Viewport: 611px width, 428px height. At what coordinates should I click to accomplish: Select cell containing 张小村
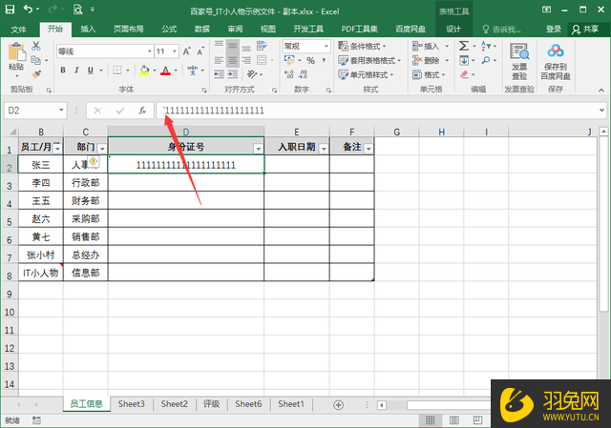40,255
